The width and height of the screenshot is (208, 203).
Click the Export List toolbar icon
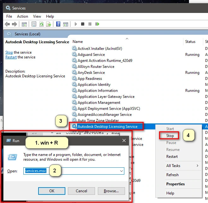[49, 24]
